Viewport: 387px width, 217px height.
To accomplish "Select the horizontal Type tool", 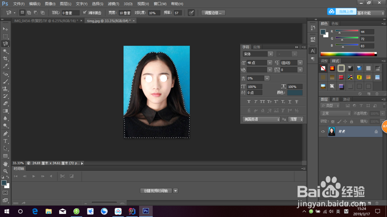I will point(5,141).
